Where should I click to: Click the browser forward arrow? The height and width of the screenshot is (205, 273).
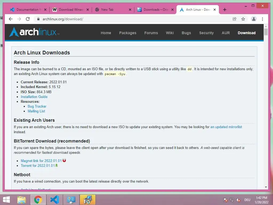pos(19,19)
